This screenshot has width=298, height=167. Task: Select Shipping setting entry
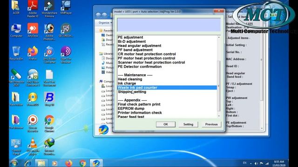132,92
